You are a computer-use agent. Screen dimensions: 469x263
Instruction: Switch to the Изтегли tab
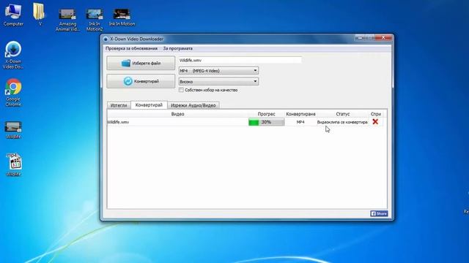pyautogui.click(x=119, y=105)
